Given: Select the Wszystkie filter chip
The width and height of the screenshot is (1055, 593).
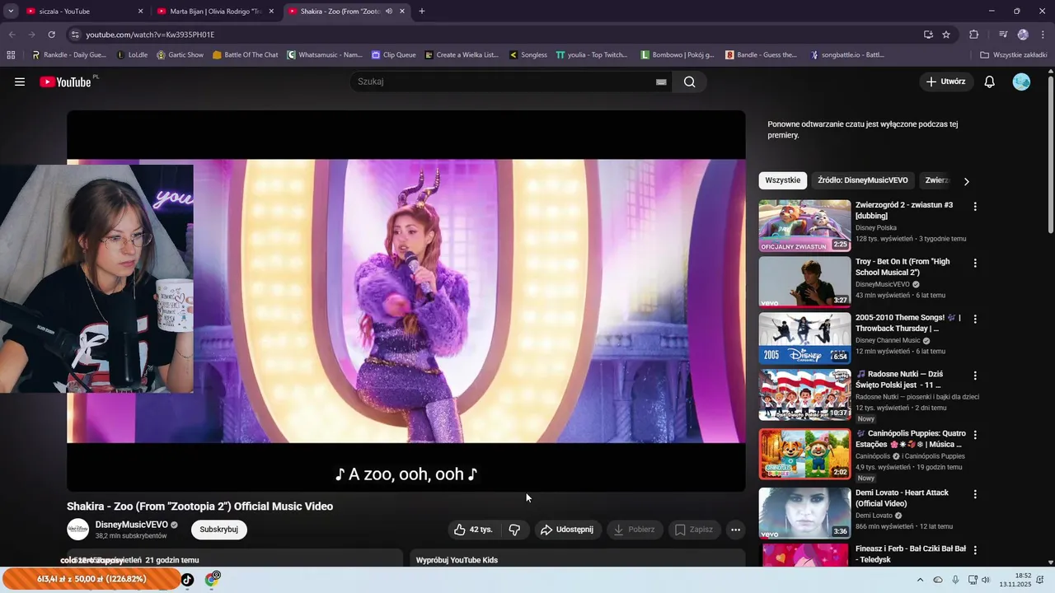Looking at the screenshot, I should pyautogui.click(x=783, y=180).
